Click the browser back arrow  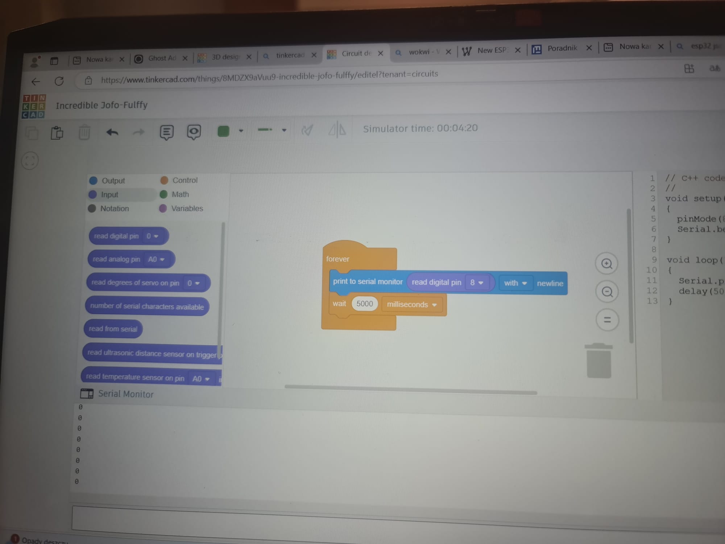point(36,82)
